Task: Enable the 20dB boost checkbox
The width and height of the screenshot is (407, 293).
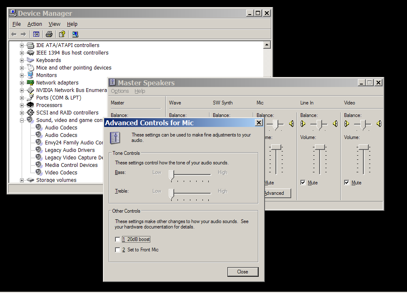Action: coord(117,239)
